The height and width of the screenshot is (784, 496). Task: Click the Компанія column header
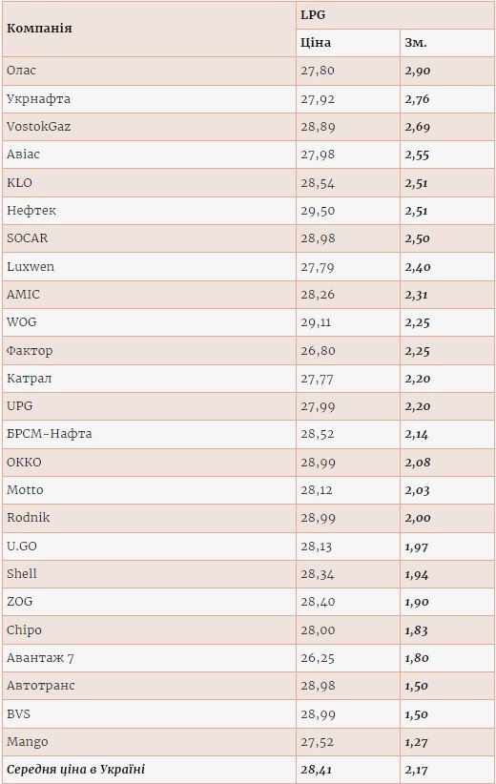(x=149, y=29)
